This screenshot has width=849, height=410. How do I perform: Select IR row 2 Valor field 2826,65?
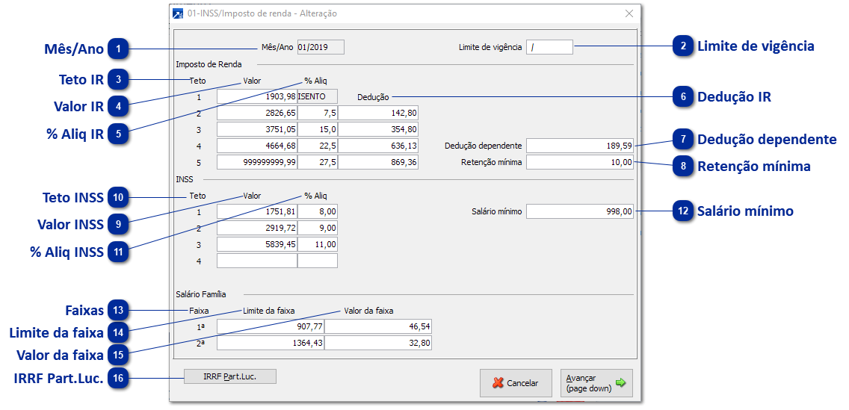pos(256,113)
